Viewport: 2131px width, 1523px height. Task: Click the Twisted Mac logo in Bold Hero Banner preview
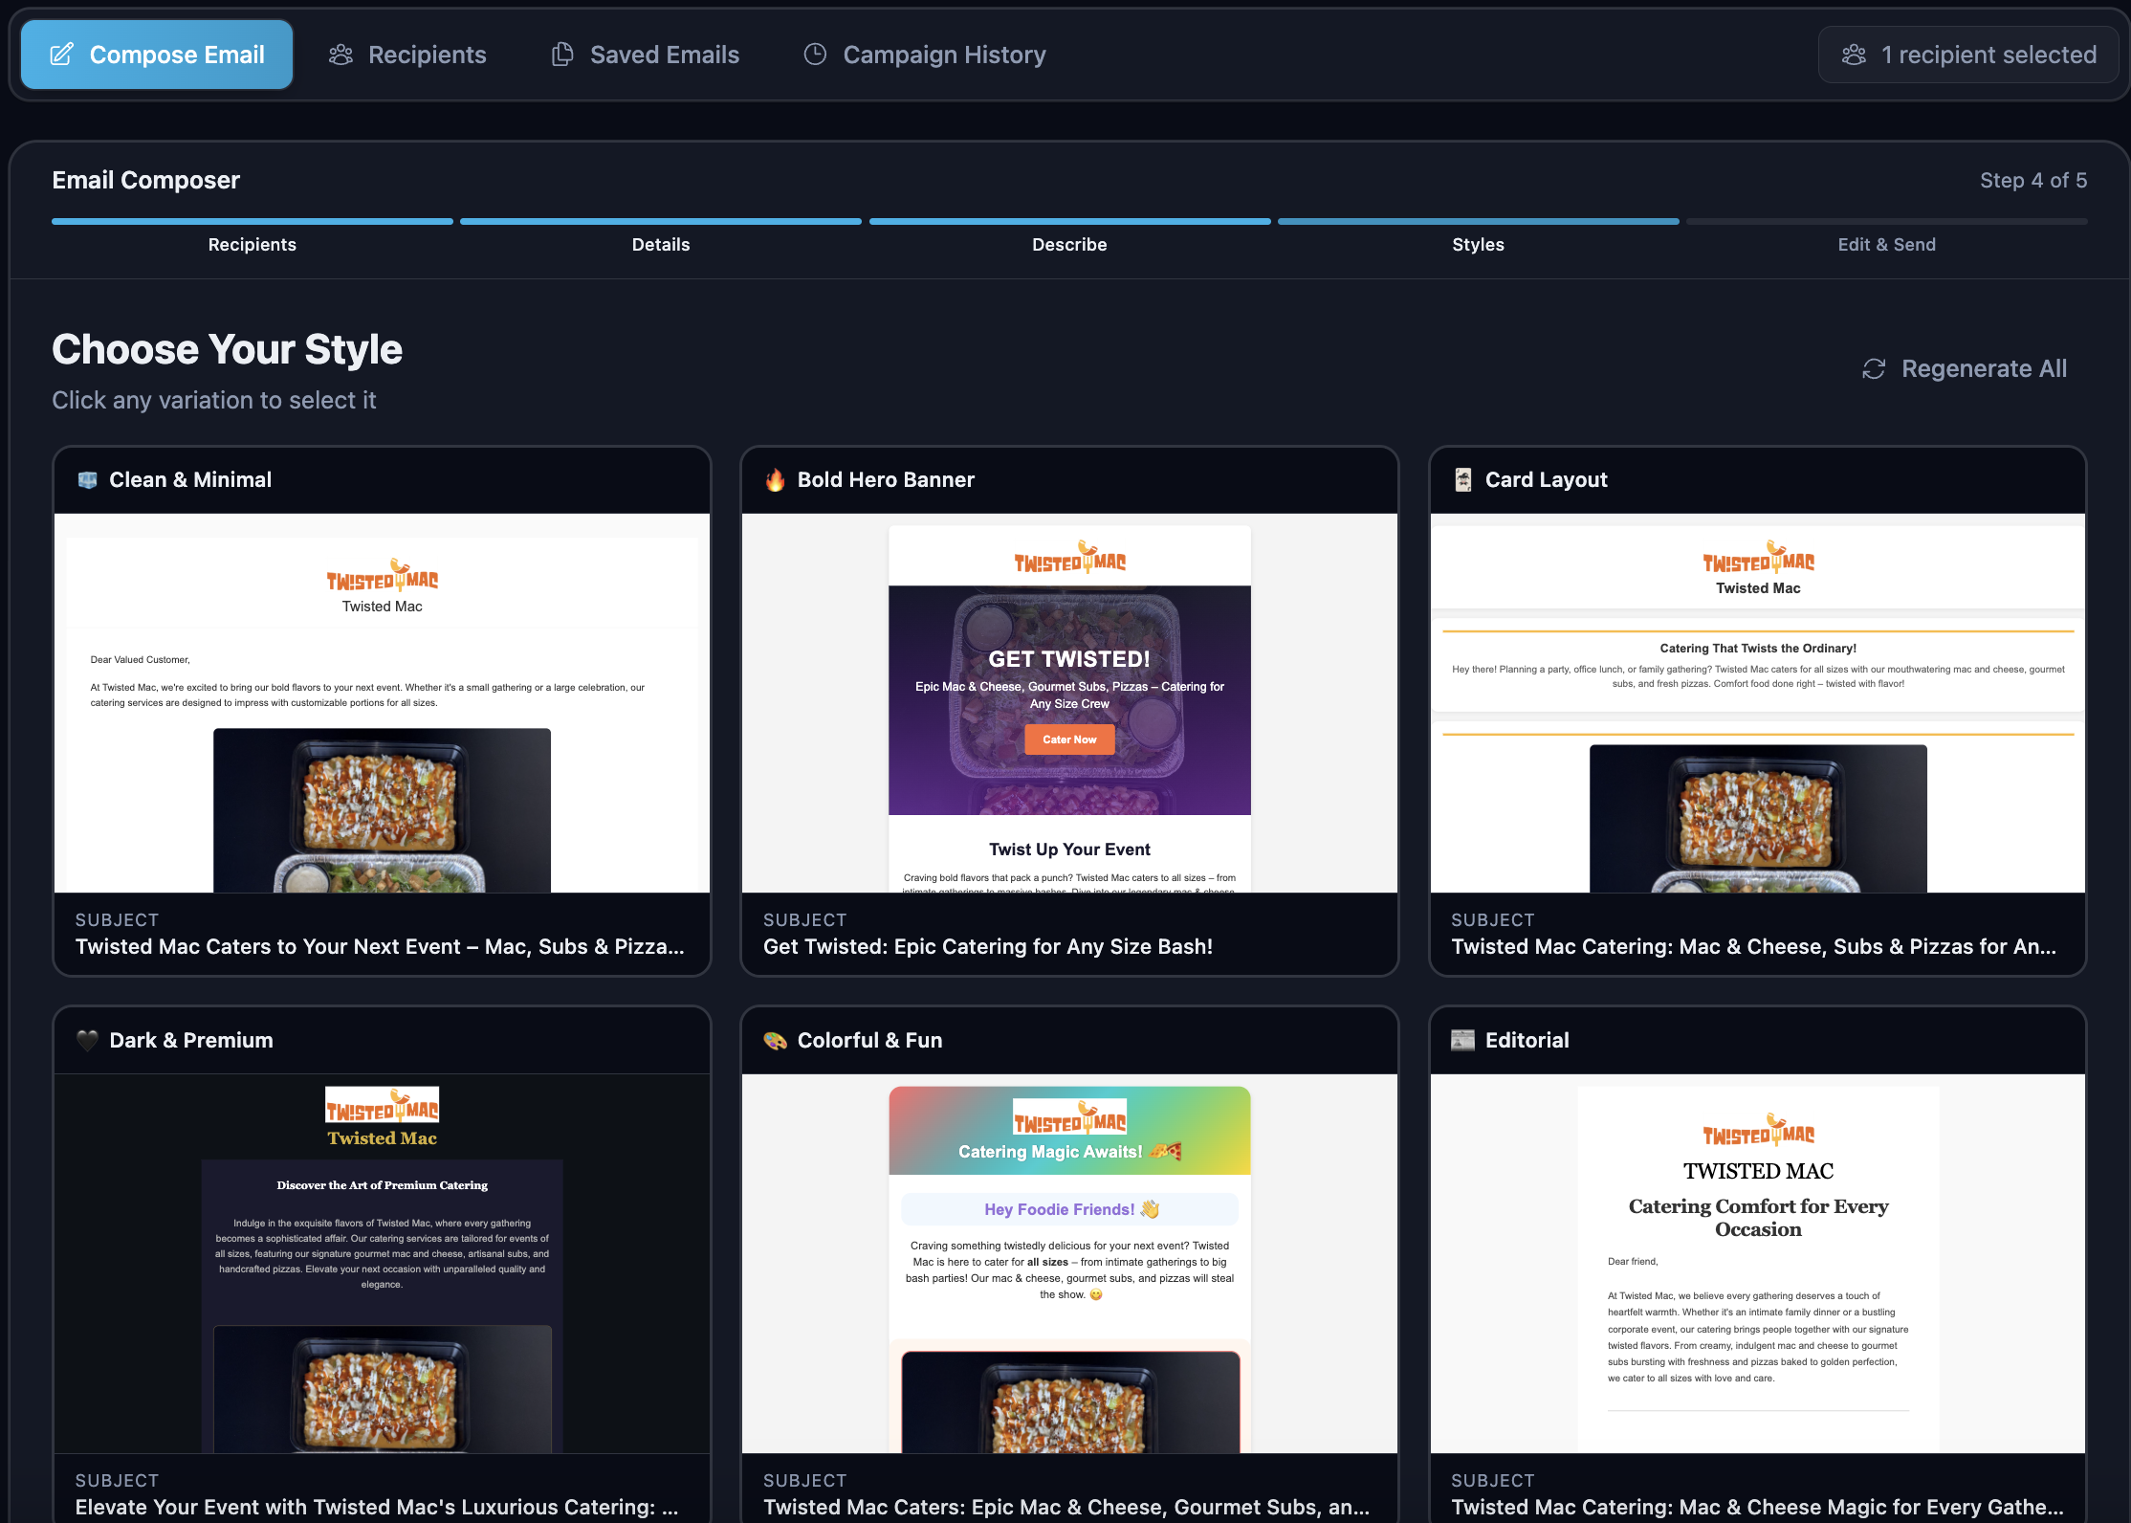pyautogui.click(x=1069, y=558)
